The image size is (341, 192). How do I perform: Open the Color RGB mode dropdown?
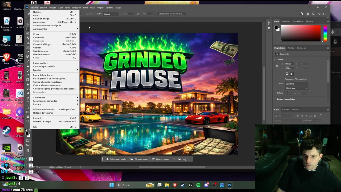(x=296, y=84)
